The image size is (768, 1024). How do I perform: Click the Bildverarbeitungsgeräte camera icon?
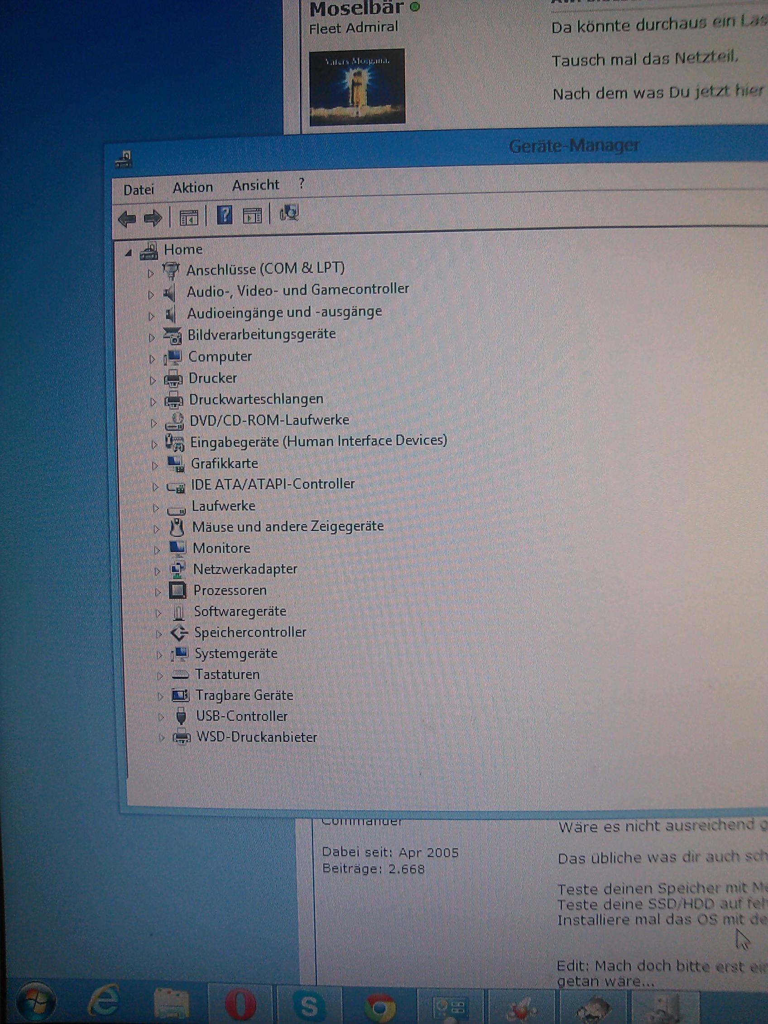click(x=173, y=336)
